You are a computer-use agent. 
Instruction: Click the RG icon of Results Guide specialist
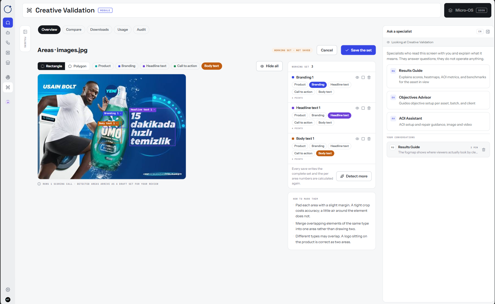click(x=393, y=71)
